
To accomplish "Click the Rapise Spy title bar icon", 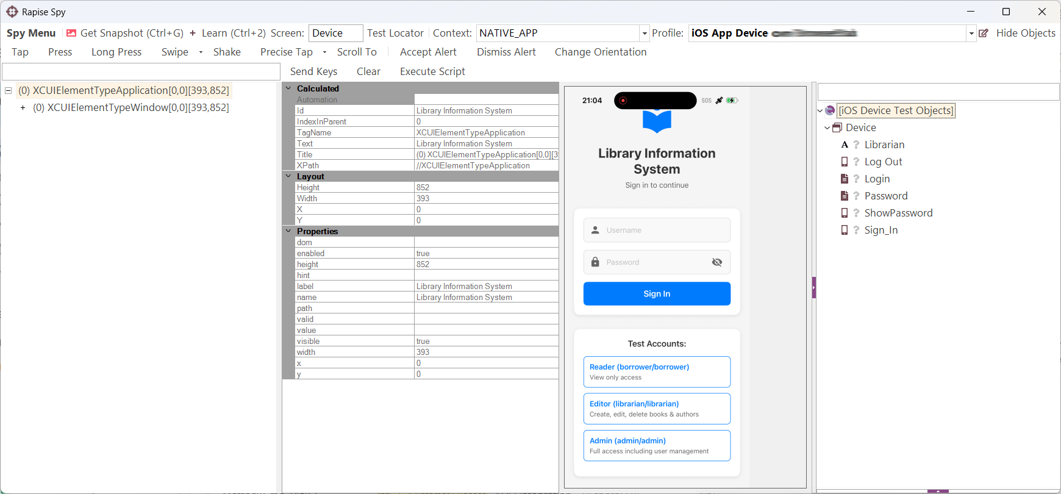I will 12,12.
